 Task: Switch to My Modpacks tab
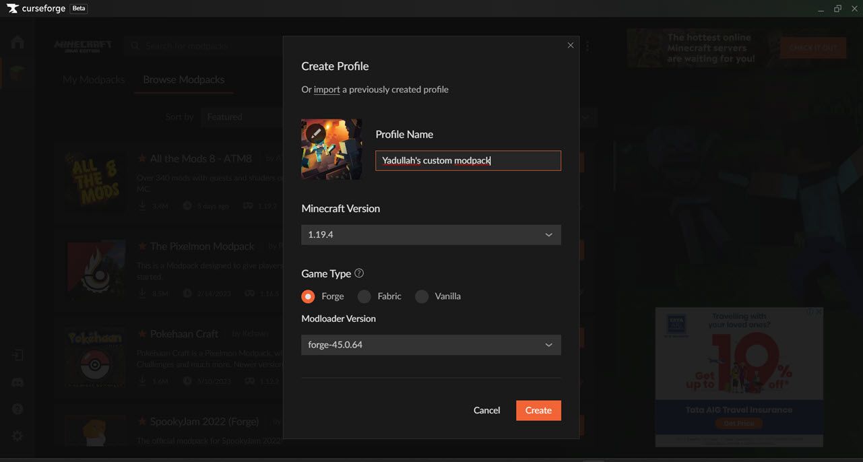click(x=94, y=79)
